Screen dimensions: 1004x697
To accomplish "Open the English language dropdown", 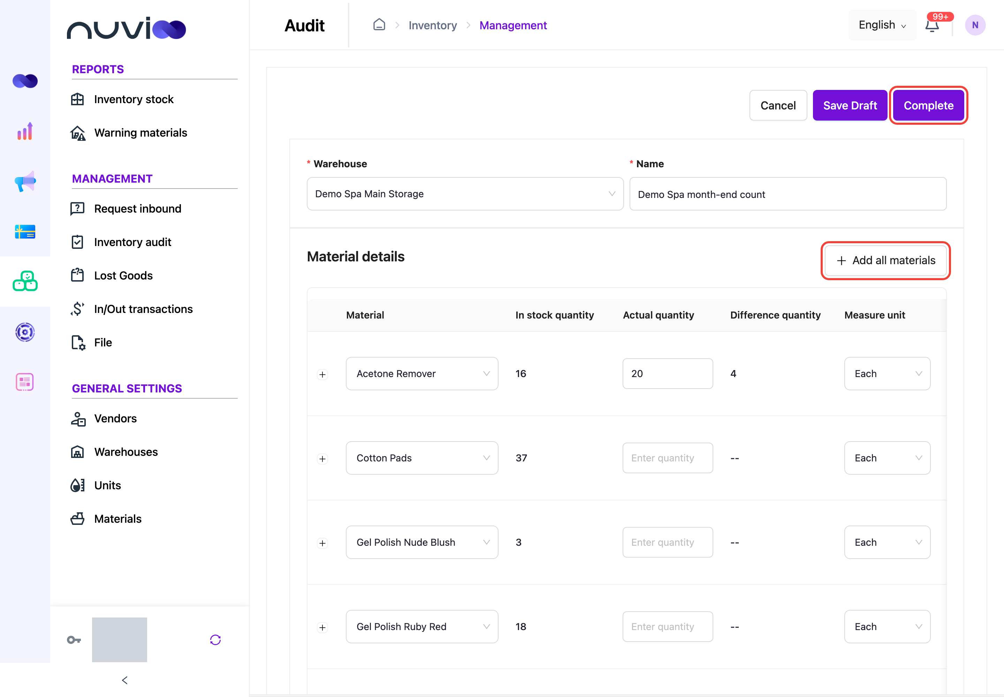I will point(882,25).
